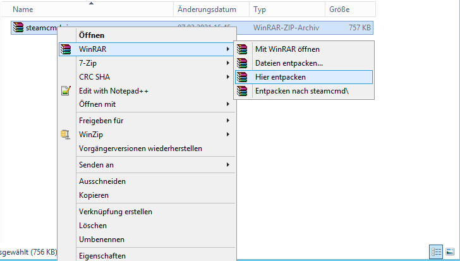Switch to large icons view

point(449,252)
